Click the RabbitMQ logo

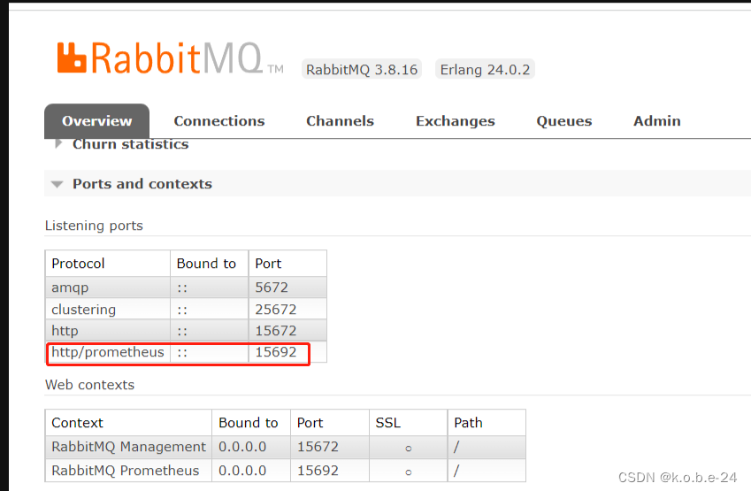pos(171,58)
